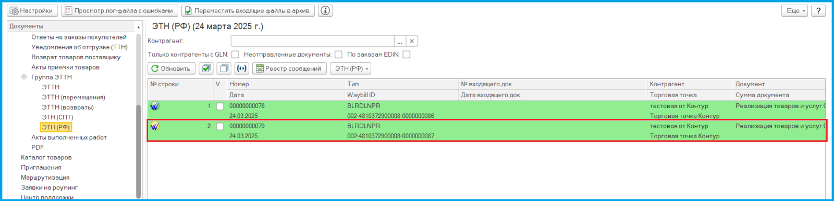The width and height of the screenshot is (834, 201).
Task: Click the document status icon of row 1
Action: (x=155, y=106)
